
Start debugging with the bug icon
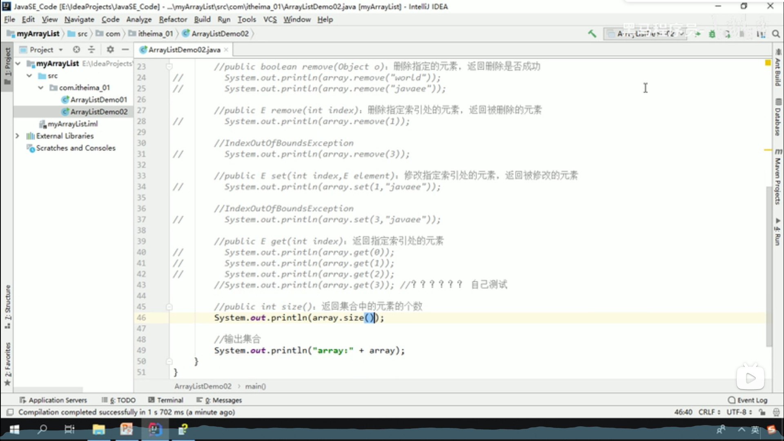click(x=711, y=34)
